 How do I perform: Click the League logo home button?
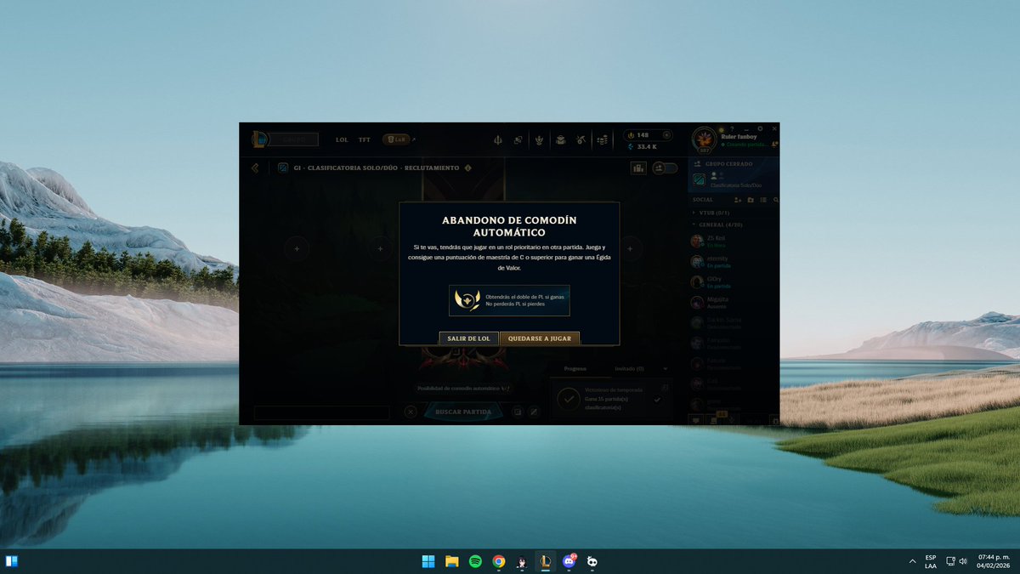click(x=260, y=139)
